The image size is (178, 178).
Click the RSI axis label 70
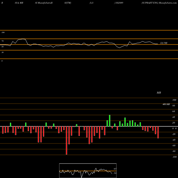[2, 41]
